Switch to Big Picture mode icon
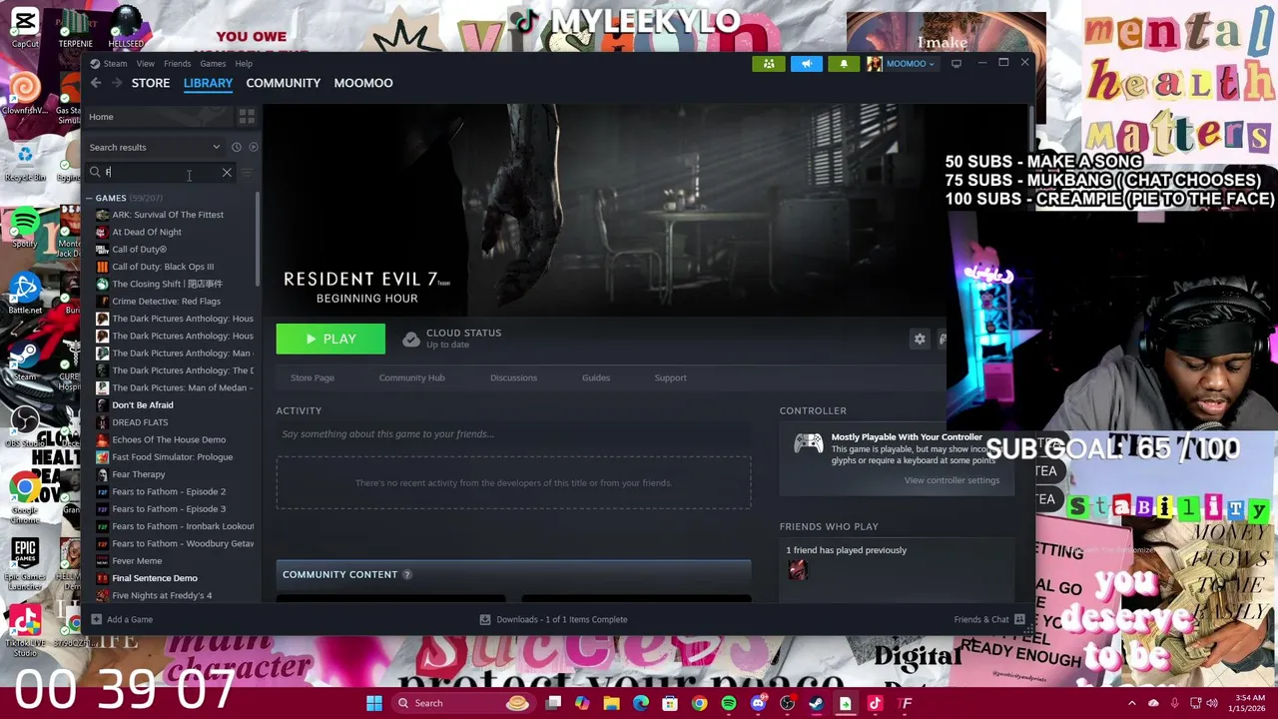Screen dimensions: 1278x719 point(956,64)
